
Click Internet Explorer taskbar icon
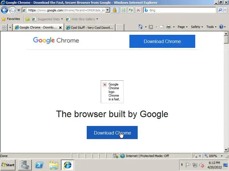click(68, 165)
